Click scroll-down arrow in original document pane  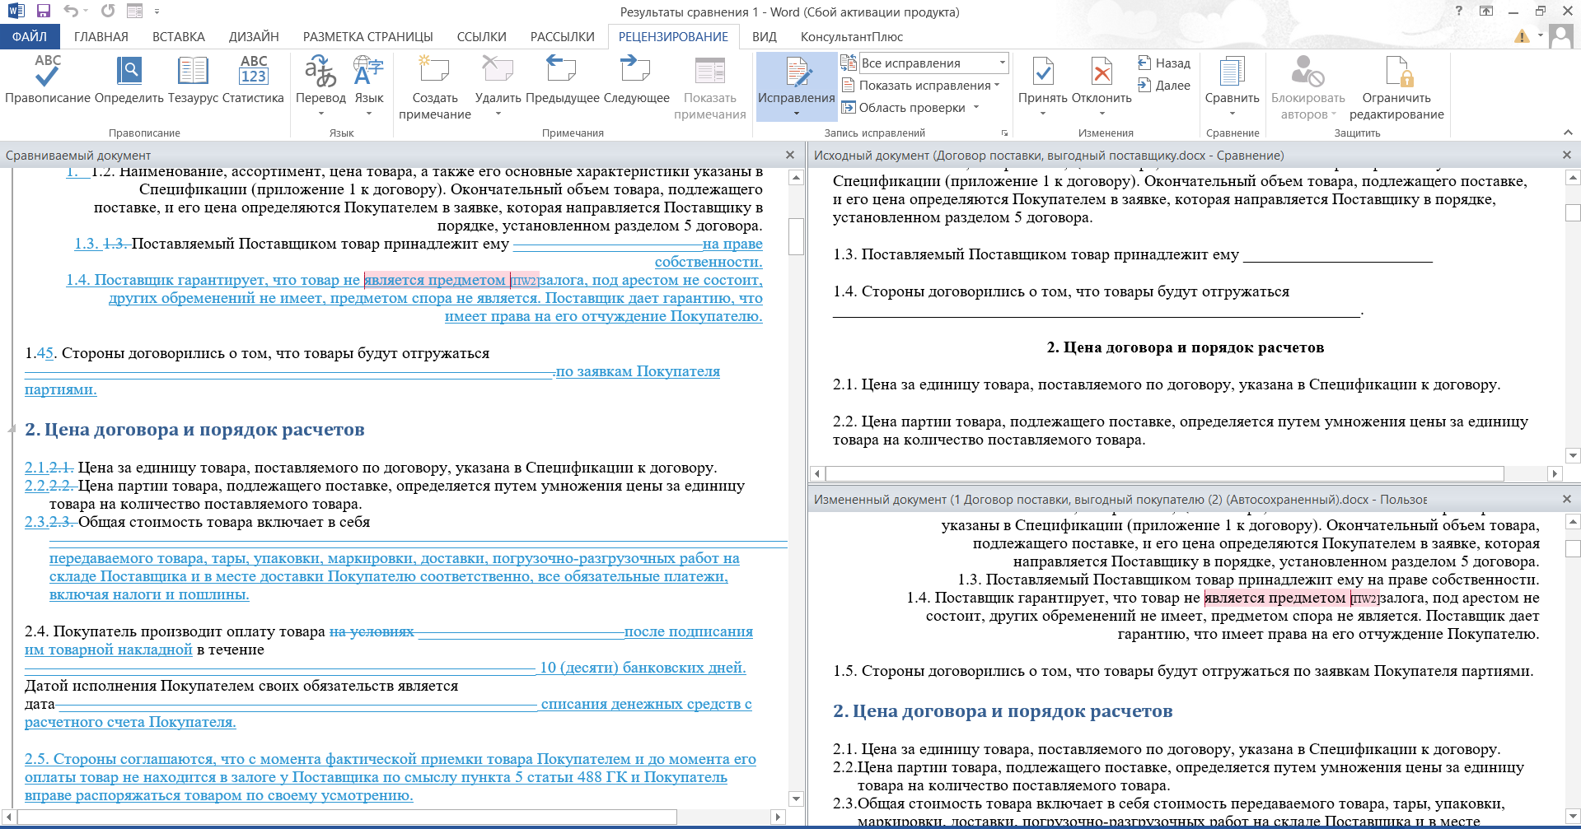pos(1573,455)
